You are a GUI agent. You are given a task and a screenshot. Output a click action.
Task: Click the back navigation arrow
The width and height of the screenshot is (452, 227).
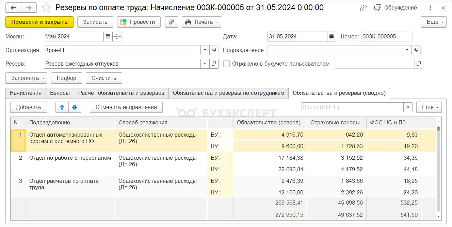[x=14, y=7]
